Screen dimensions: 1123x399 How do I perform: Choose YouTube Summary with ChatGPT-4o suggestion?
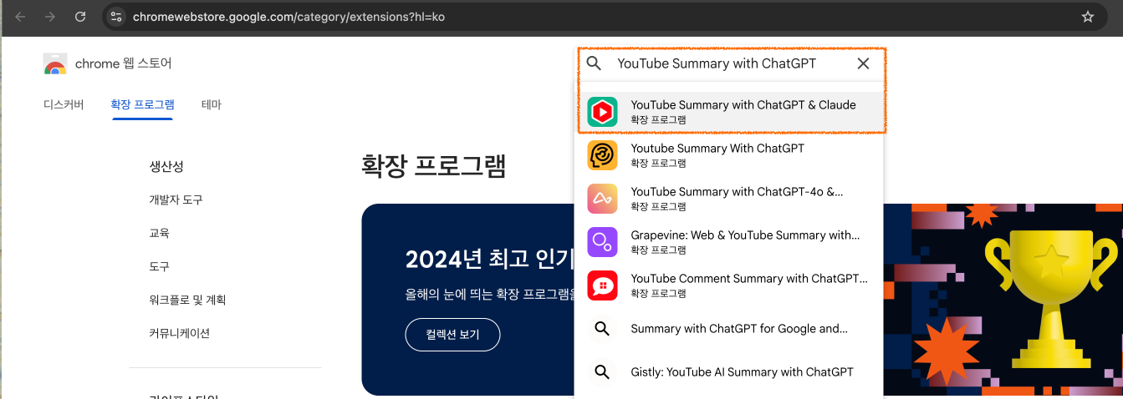point(729,199)
